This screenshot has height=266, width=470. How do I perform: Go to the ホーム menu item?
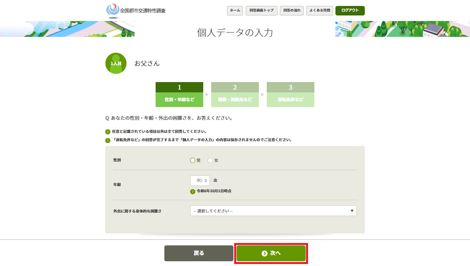coord(235,11)
